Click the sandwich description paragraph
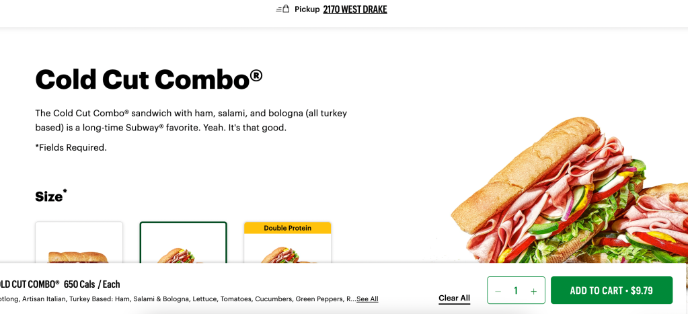The image size is (688, 314). [x=191, y=120]
